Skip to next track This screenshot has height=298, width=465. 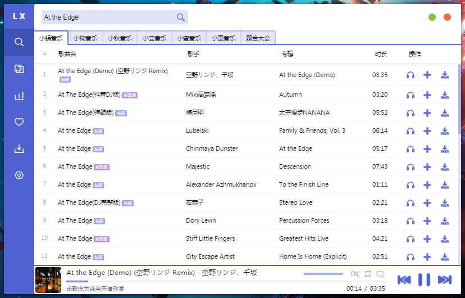click(445, 279)
